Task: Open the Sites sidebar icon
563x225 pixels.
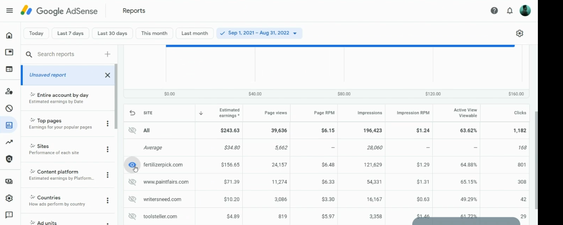Action: (x=9, y=69)
